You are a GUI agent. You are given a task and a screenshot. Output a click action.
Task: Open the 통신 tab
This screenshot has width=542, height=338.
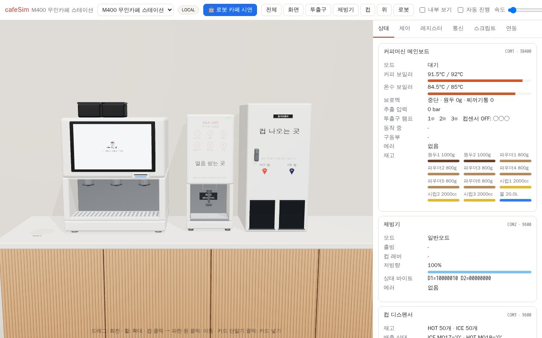coord(458,28)
